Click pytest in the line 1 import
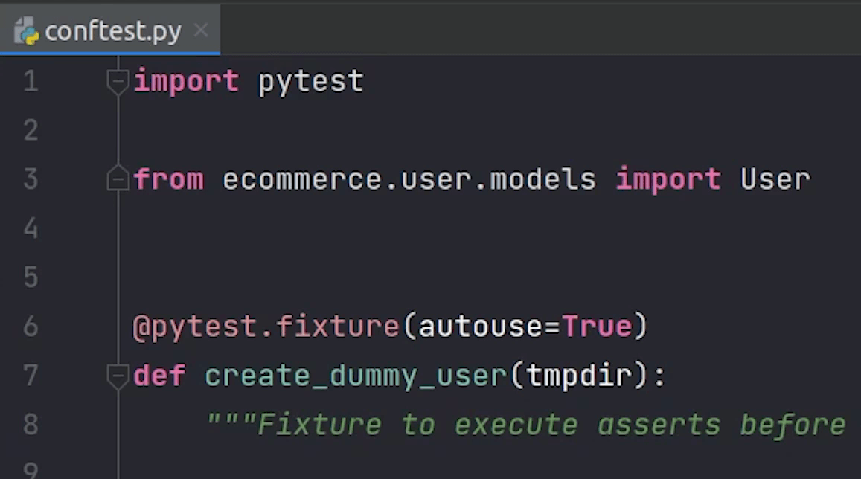This screenshot has height=479, width=861. pyautogui.click(x=310, y=81)
